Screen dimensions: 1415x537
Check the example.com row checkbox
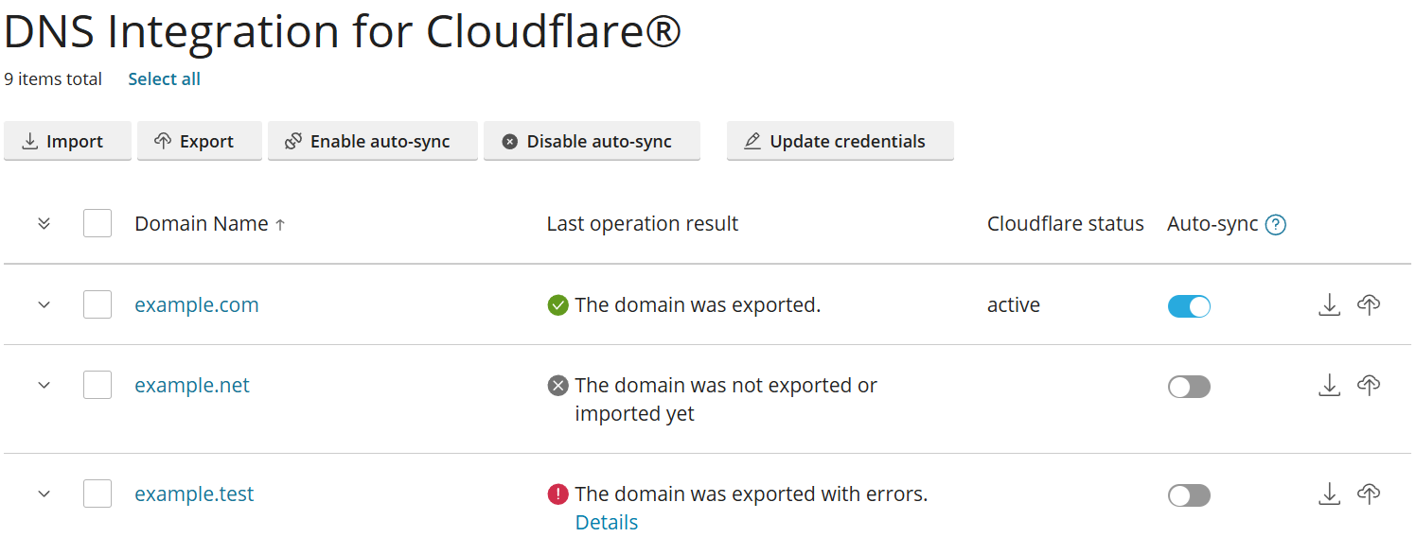97,304
